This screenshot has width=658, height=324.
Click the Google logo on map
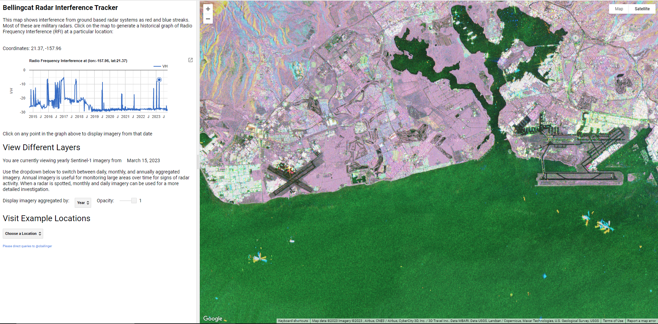click(x=213, y=319)
